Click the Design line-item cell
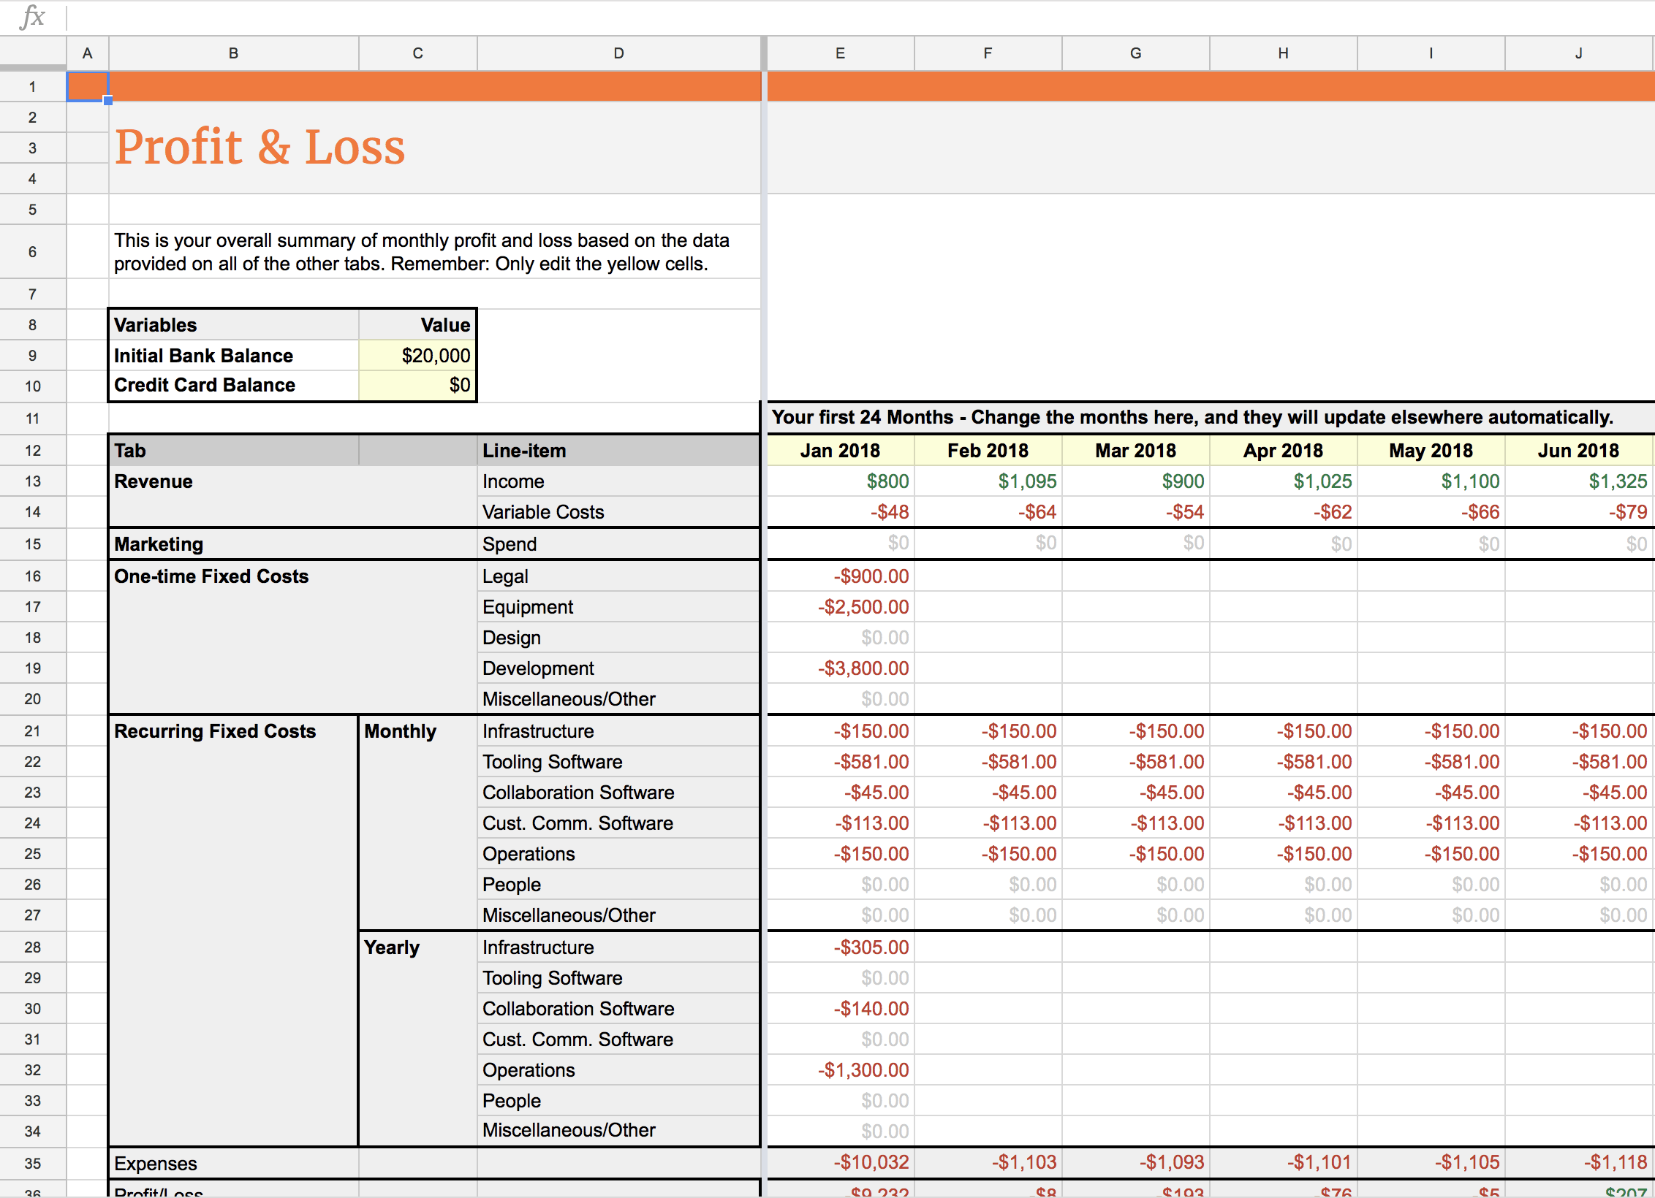The image size is (1655, 1198). [618, 638]
